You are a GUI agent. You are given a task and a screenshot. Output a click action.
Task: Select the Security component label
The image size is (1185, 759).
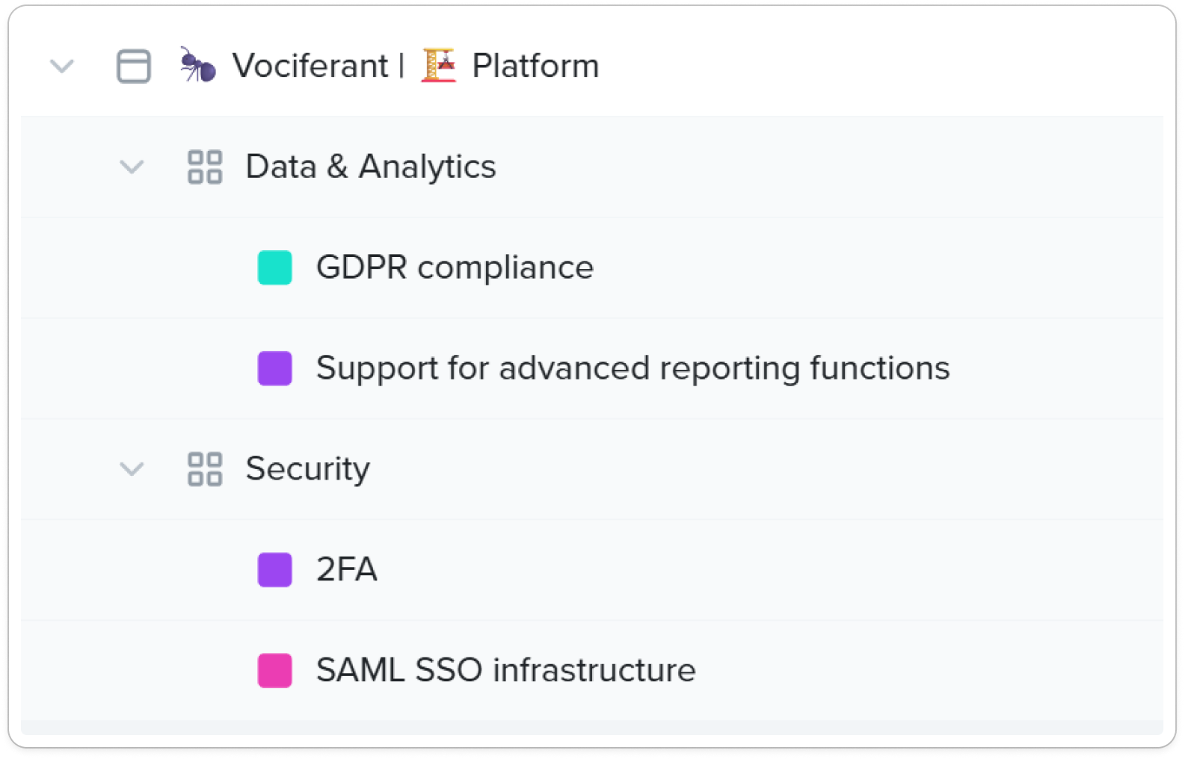click(x=308, y=469)
